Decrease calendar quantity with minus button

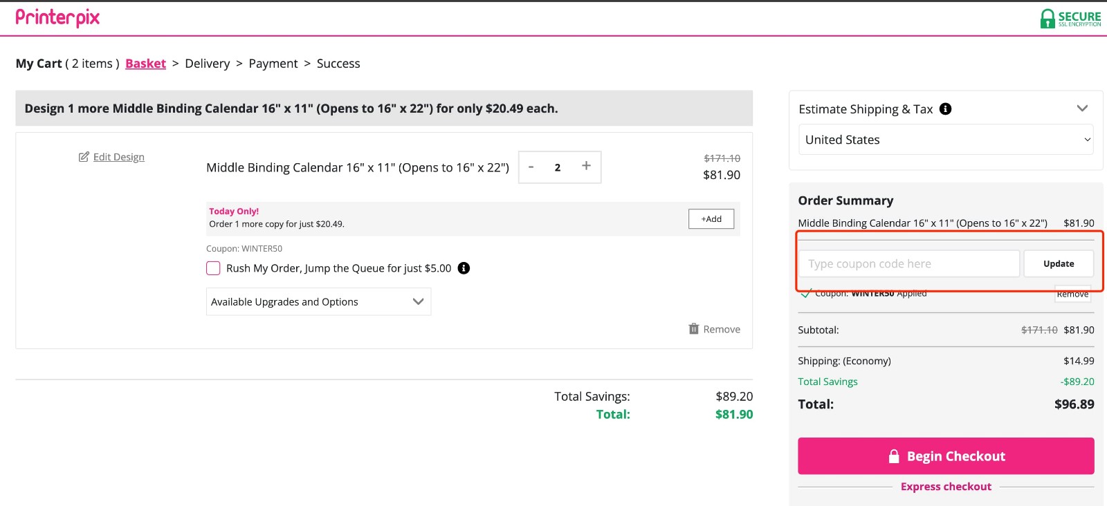pos(531,167)
